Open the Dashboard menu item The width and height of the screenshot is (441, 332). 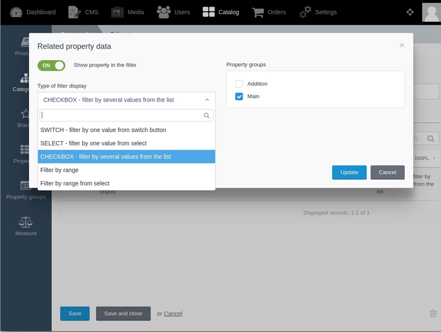click(33, 12)
